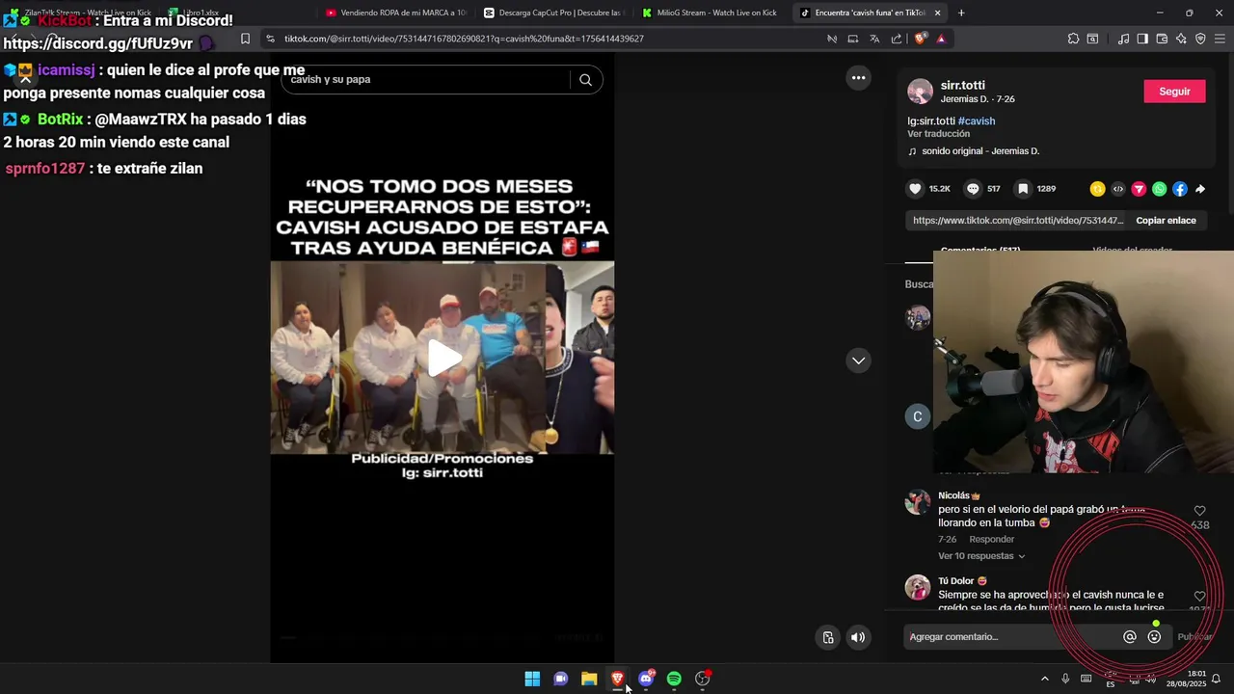The height and width of the screenshot is (694, 1234).
Task: Open Spotify from taskbar
Action: (674, 679)
